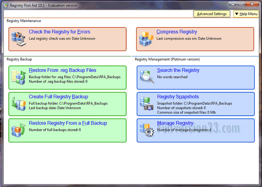Image resolution: width=262 pixels, height=187 pixels.
Task: Start Create Full Registry Backup
Action: click(59, 97)
